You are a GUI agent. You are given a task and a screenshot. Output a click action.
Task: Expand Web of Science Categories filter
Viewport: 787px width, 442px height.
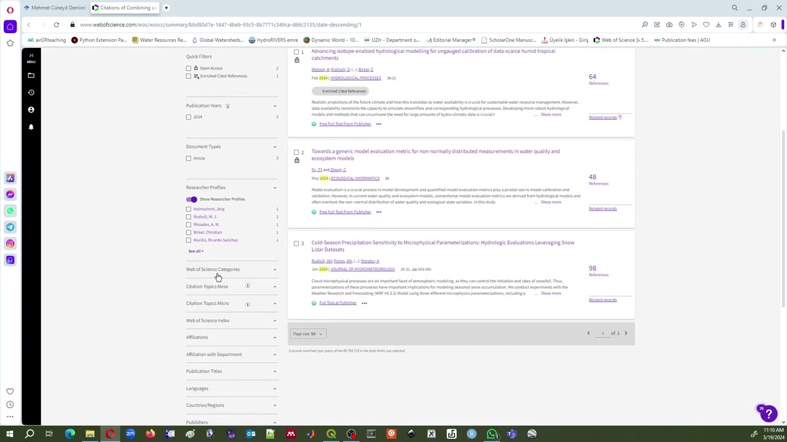pyautogui.click(x=231, y=269)
